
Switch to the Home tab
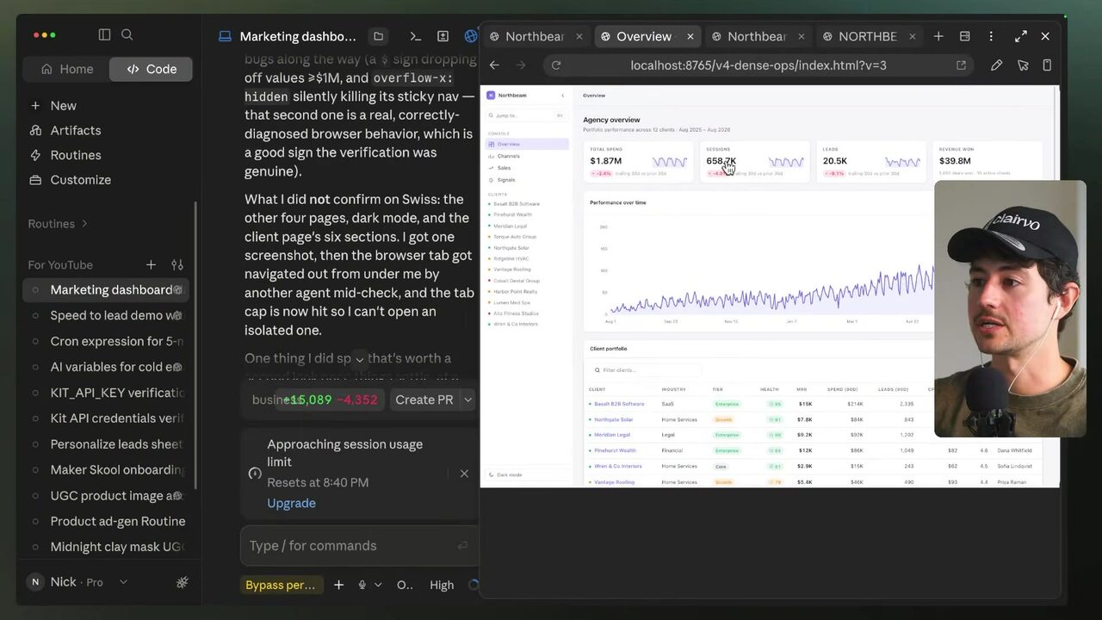coord(66,69)
